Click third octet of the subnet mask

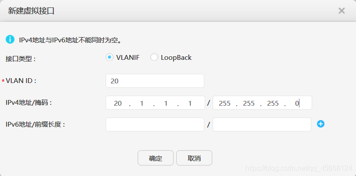(273, 104)
